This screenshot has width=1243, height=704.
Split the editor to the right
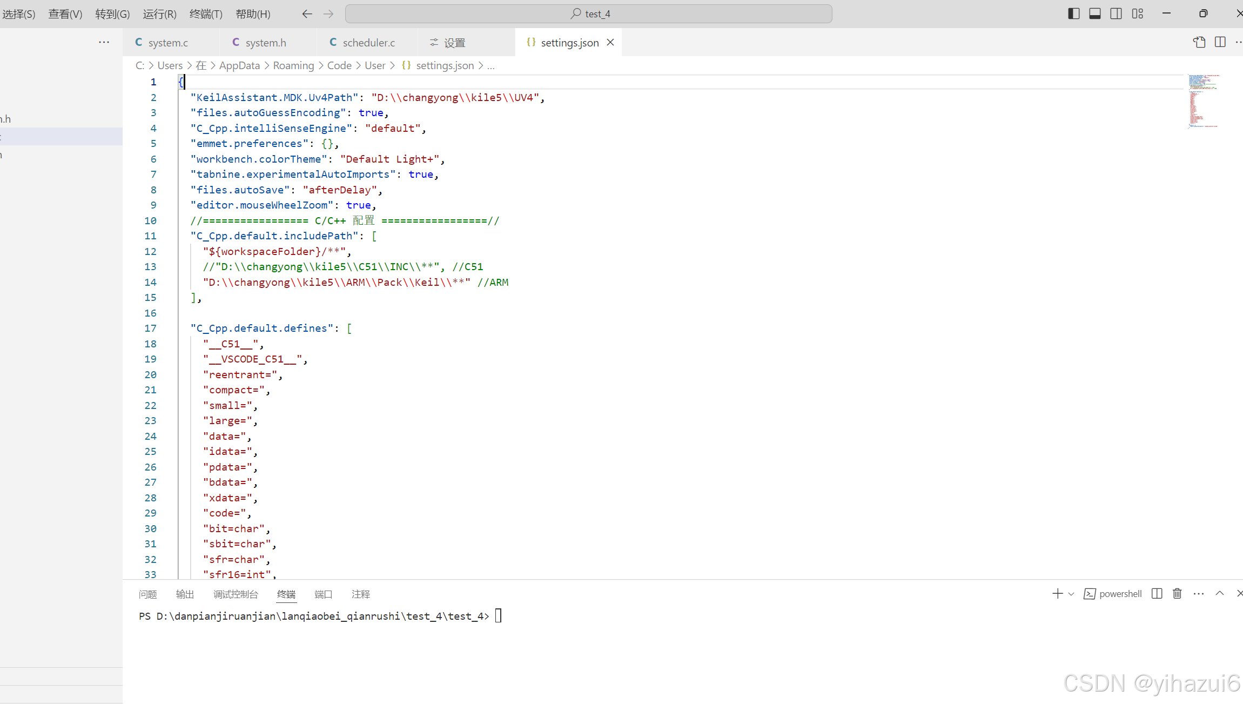coord(1220,42)
